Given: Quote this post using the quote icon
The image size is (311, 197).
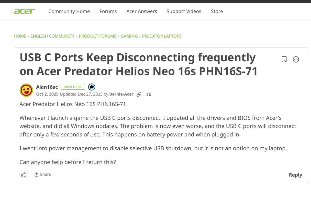Looking at the screenshot, I should [149, 95].
